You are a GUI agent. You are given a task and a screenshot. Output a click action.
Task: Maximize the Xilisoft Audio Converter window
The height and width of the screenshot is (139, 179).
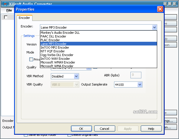170,4
